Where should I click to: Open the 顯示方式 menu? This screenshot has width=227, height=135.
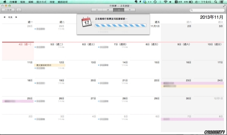(x=41, y=2)
